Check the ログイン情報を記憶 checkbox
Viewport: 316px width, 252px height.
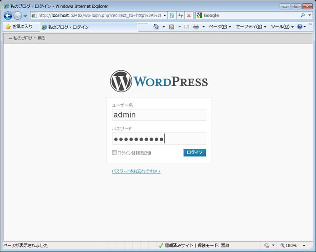pyautogui.click(x=114, y=152)
